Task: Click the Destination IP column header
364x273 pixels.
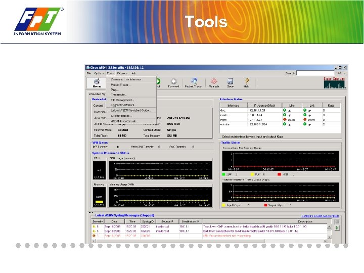Action: pos(191,221)
